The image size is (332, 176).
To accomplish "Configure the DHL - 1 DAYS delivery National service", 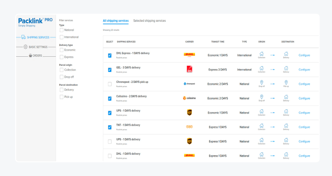I will pyautogui.click(x=304, y=156).
